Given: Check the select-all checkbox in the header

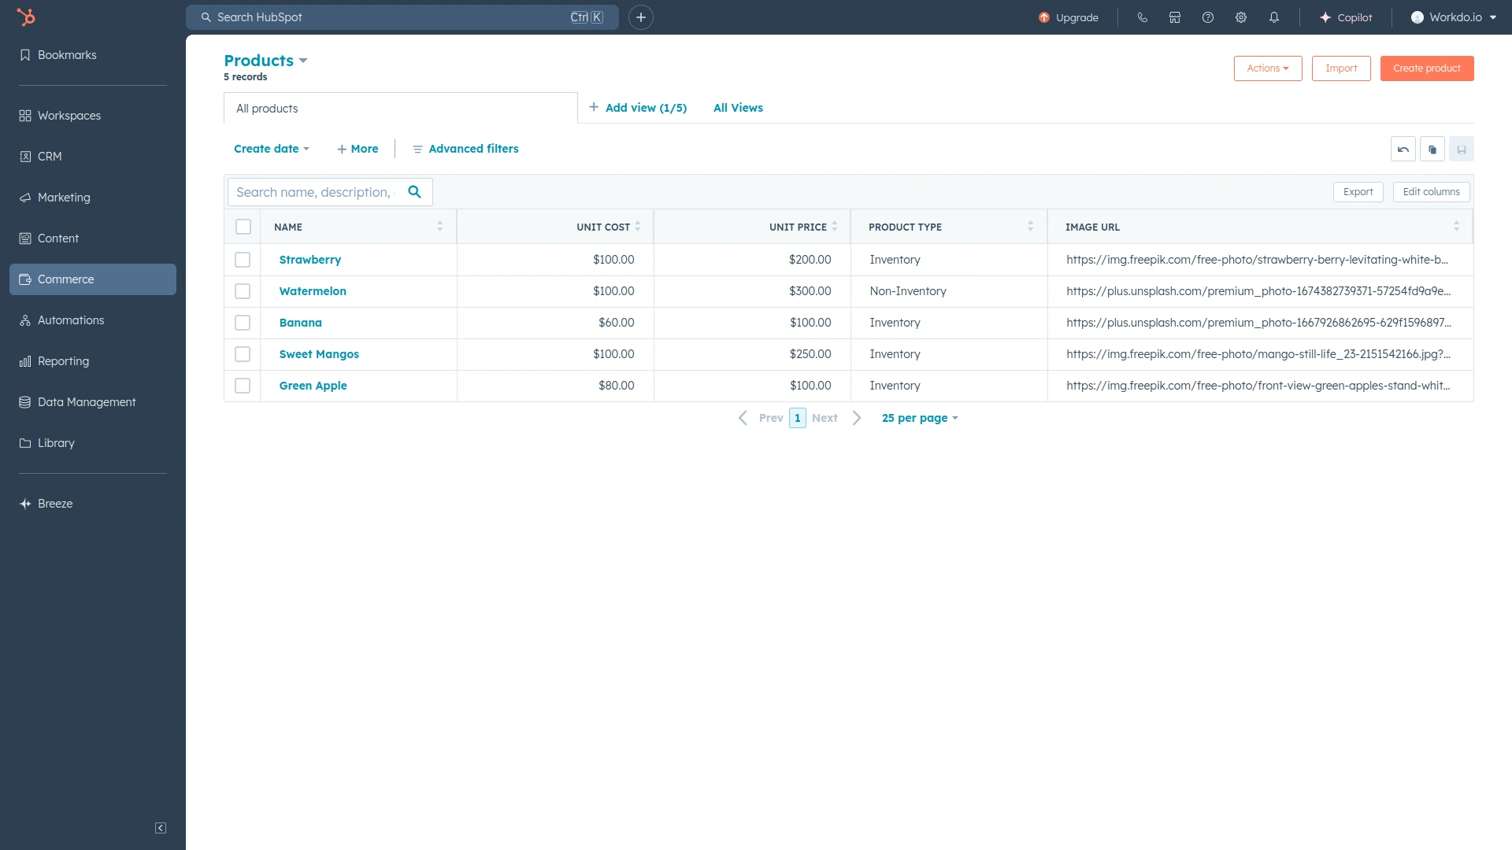Looking at the screenshot, I should [x=243, y=227].
